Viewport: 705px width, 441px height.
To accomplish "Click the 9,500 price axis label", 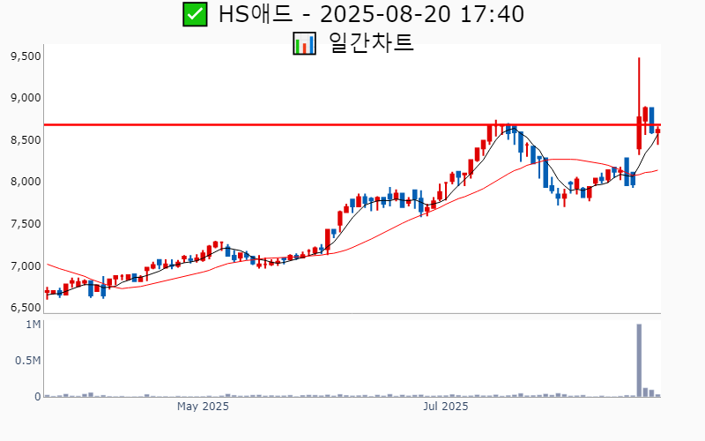I will 26,56.
